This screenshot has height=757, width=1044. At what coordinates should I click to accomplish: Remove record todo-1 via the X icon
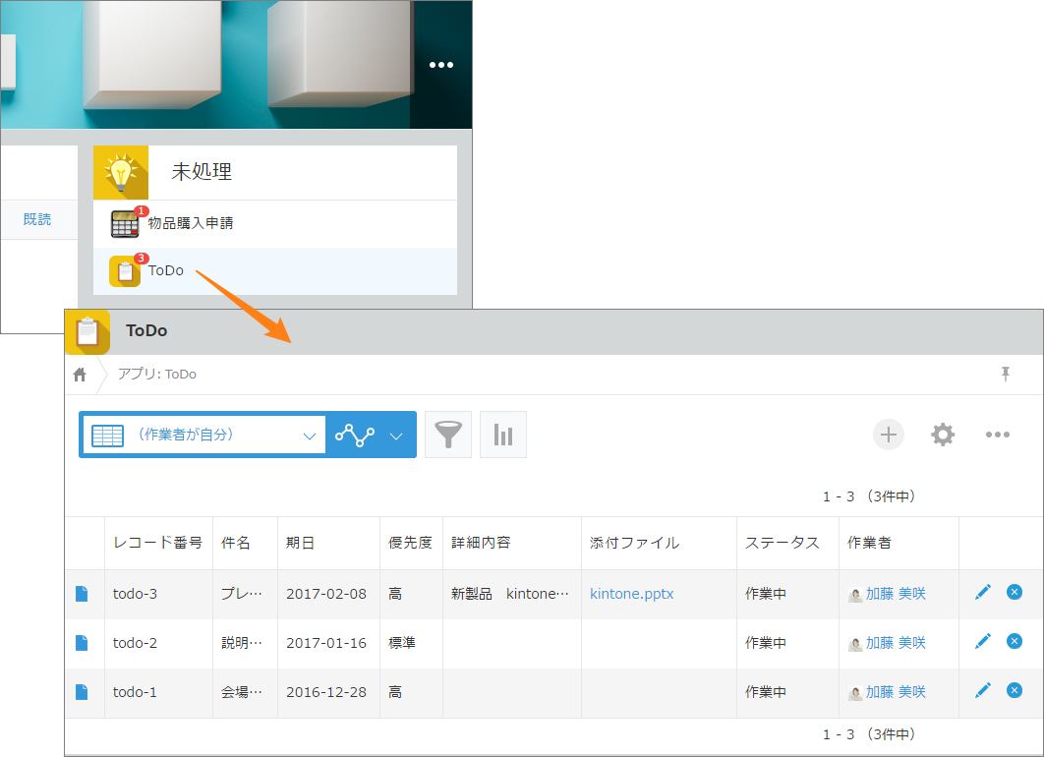tap(1014, 691)
